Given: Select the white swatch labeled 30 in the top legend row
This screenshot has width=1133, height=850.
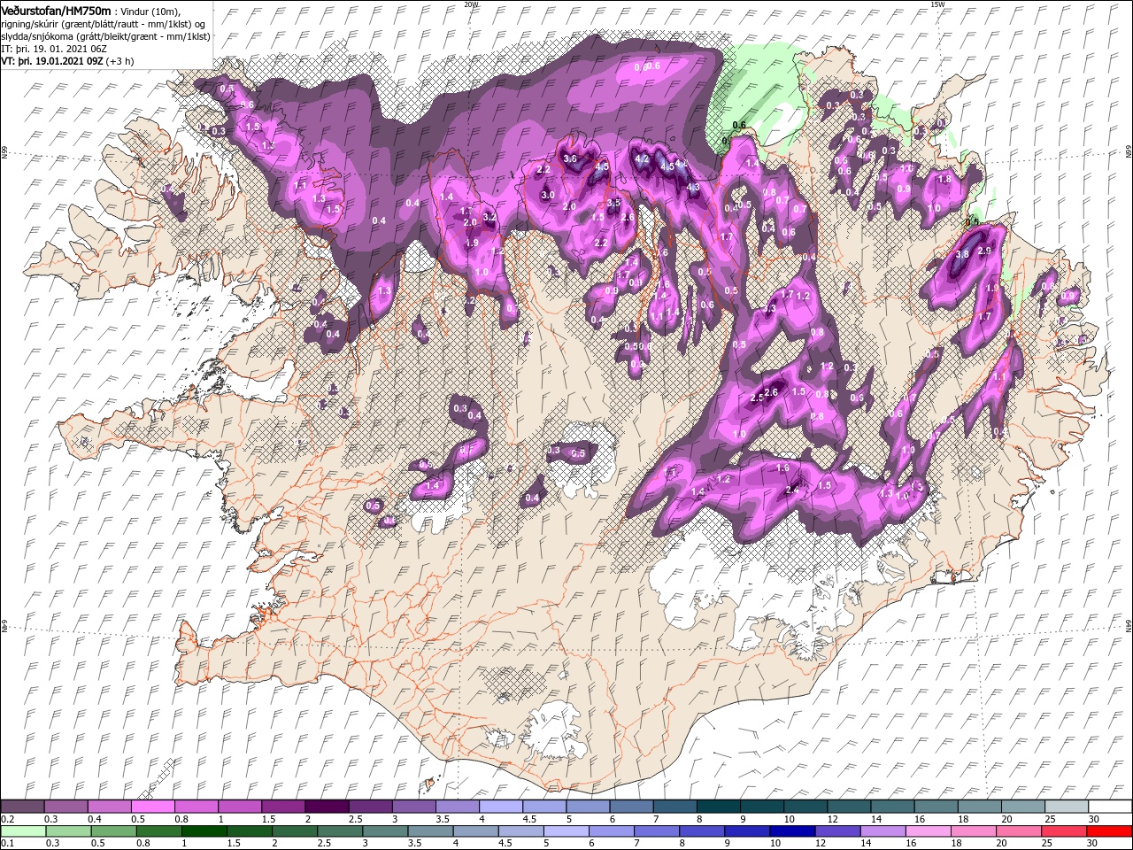Looking at the screenshot, I should coord(1109,806).
